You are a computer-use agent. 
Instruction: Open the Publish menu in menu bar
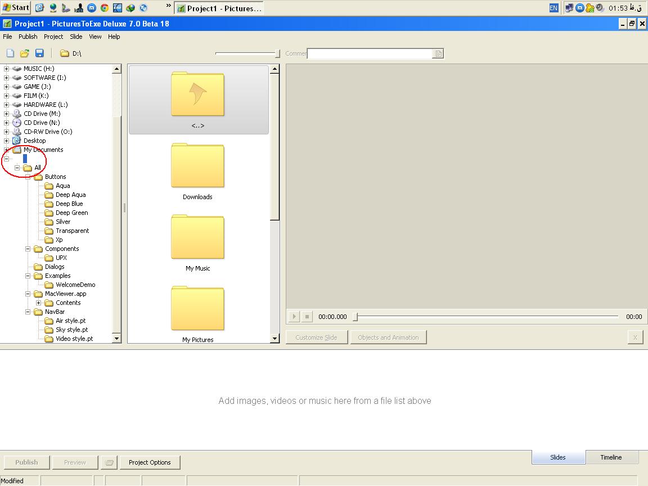[x=28, y=37]
